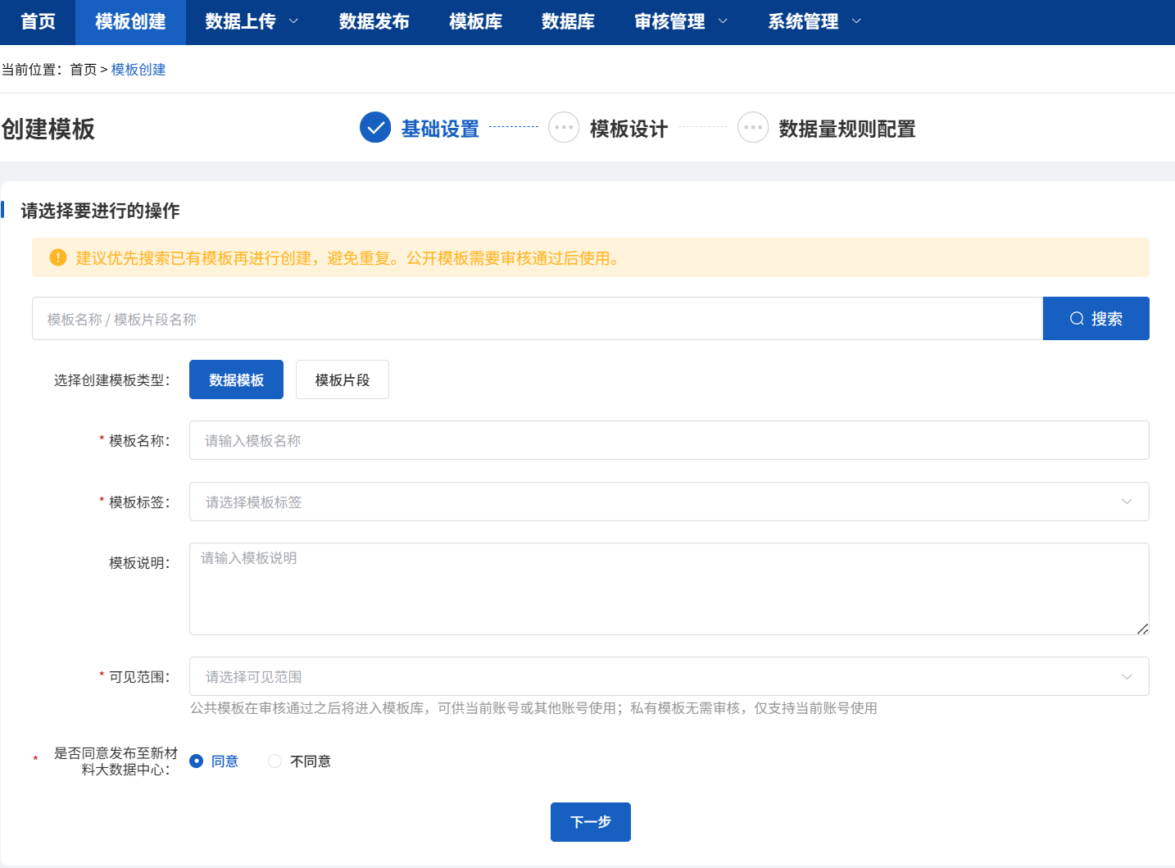Click the magnifier icon in 搜索 button
Viewport: 1175px width, 868px height.
tap(1077, 319)
